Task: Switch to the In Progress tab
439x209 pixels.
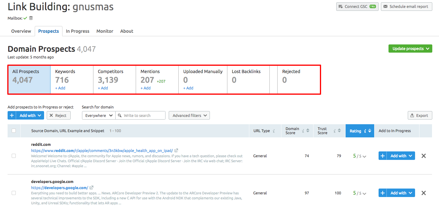Action: point(78,31)
